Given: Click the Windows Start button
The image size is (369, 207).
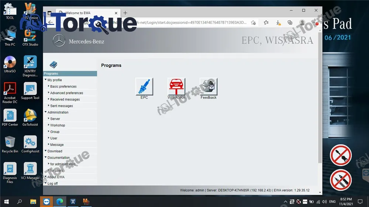Looking at the screenshot, I should click(7, 201).
